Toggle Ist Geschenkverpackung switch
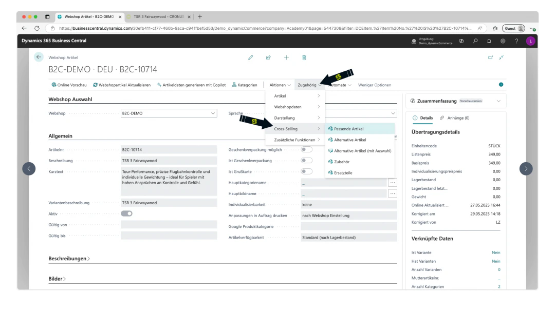555x312 pixels. coord(306,161)
